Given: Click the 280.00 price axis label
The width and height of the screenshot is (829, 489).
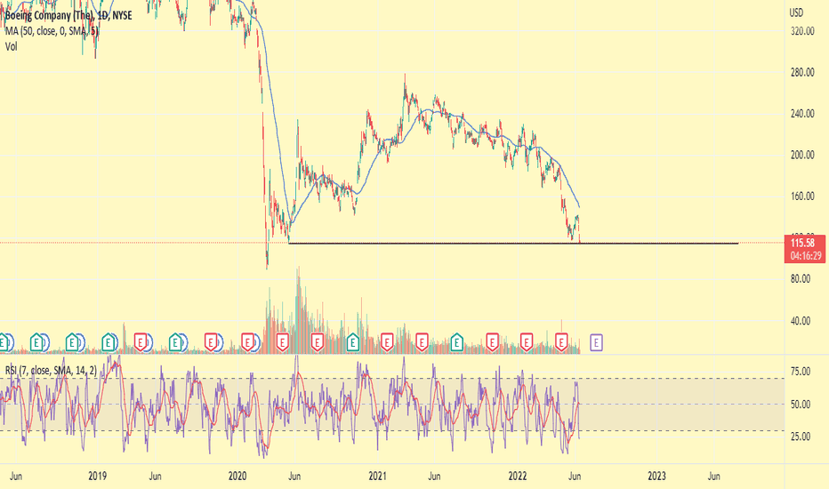Looking at the screenshot, I should [x=802, y=72].
